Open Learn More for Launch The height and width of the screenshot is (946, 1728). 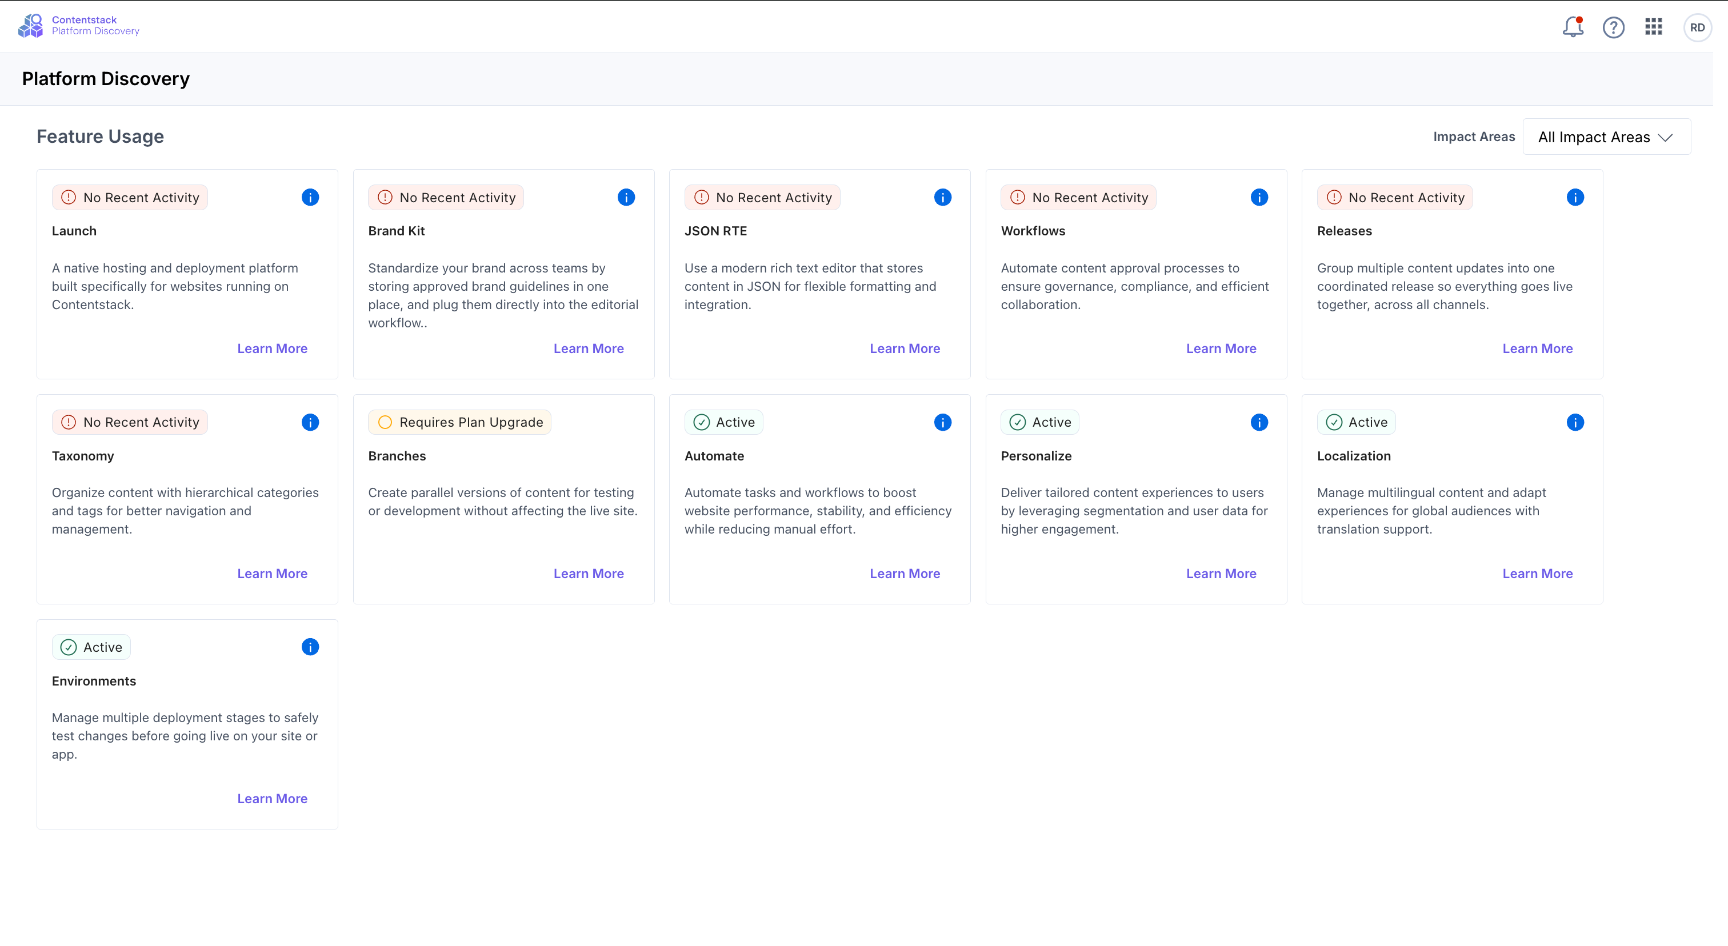click(273, 348)
